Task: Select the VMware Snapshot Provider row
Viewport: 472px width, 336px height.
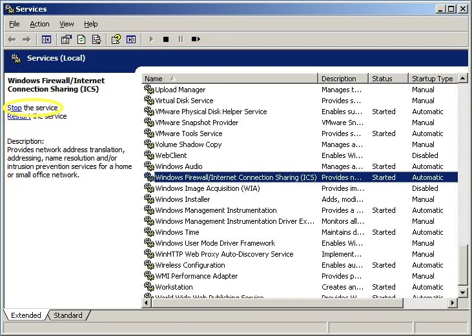Action: [300, 123]
